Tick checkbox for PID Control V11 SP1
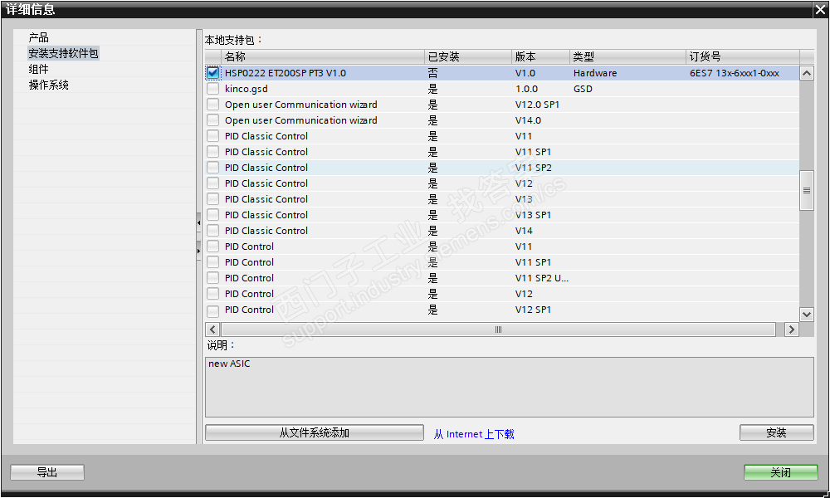This screenshot has height=498, width=830. coord(212,262)
